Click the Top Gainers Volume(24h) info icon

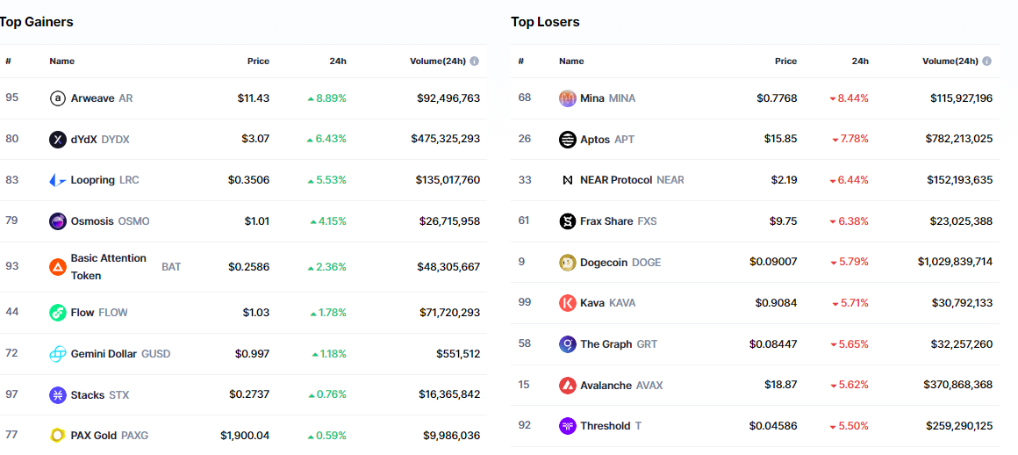pos(475,61)
